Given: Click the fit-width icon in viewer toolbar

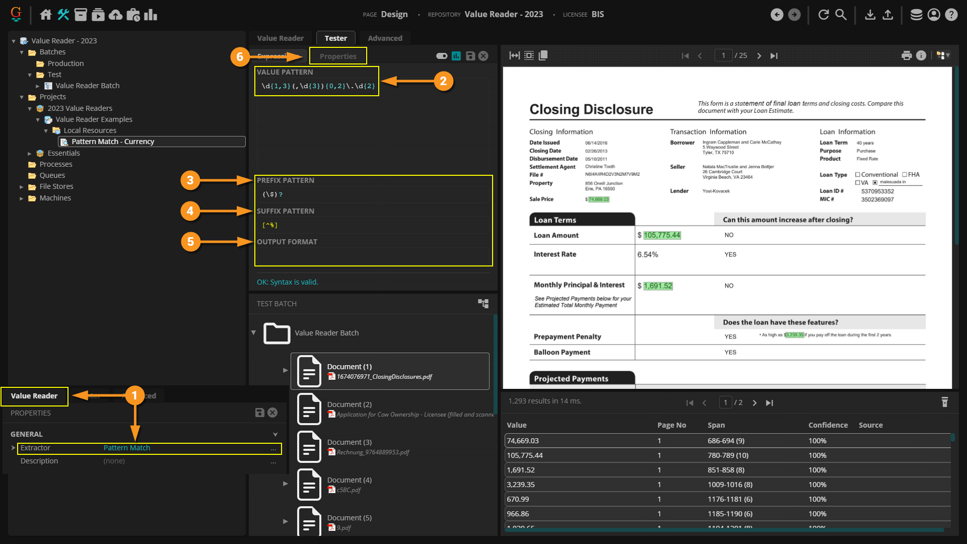Looking at the screenshot, I should click(514, 55).
